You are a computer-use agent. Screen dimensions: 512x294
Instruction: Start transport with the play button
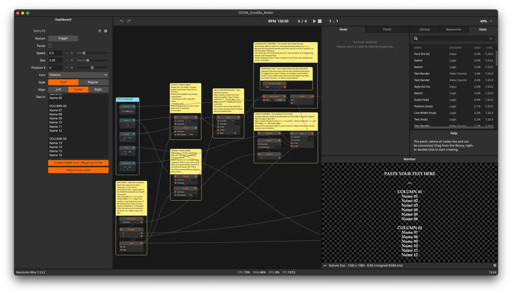314,21
